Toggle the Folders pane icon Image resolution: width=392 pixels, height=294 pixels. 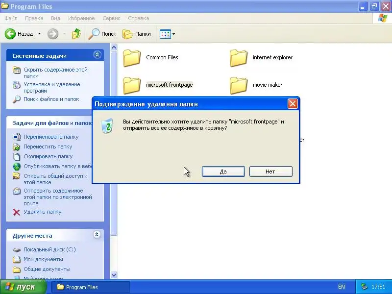point(127,34)
